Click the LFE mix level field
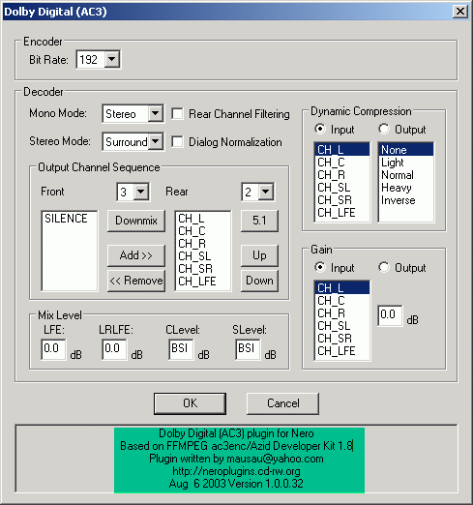This screenshot has height=505, width=473. 54,349
